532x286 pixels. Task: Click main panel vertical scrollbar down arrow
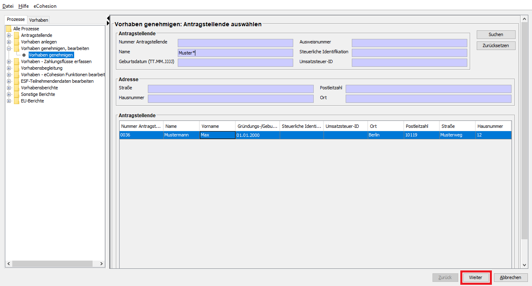pyautogui.click(x=524, y=265)
